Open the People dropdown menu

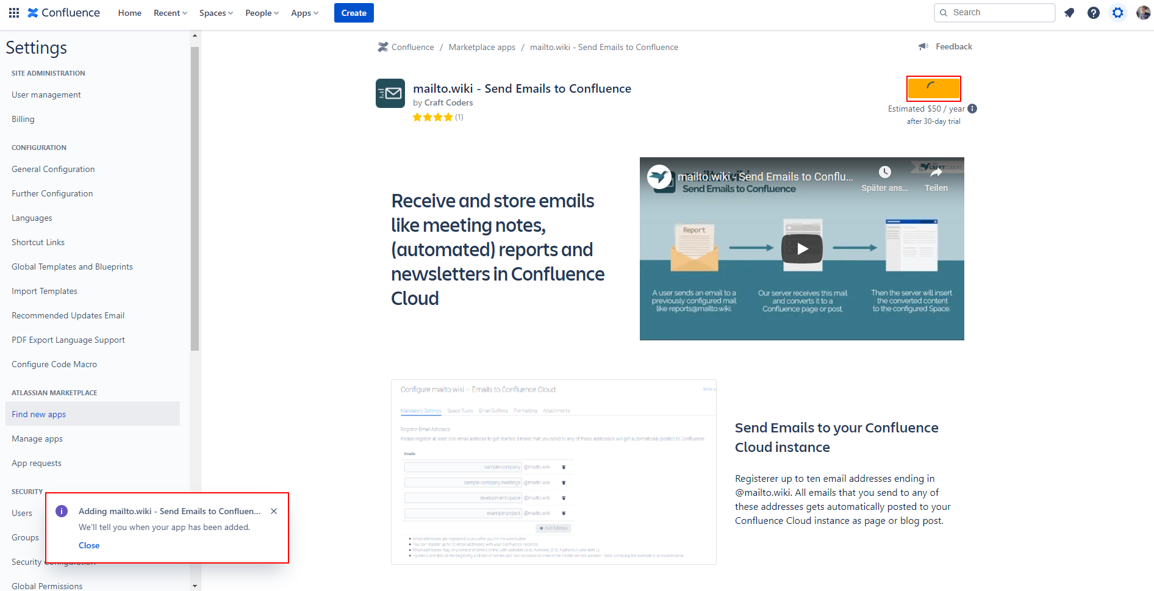(262, 13)
